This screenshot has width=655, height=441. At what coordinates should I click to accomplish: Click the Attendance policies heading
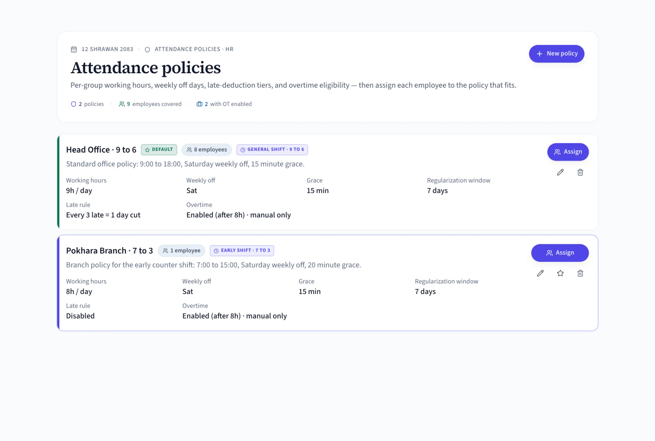click(146, 67)
